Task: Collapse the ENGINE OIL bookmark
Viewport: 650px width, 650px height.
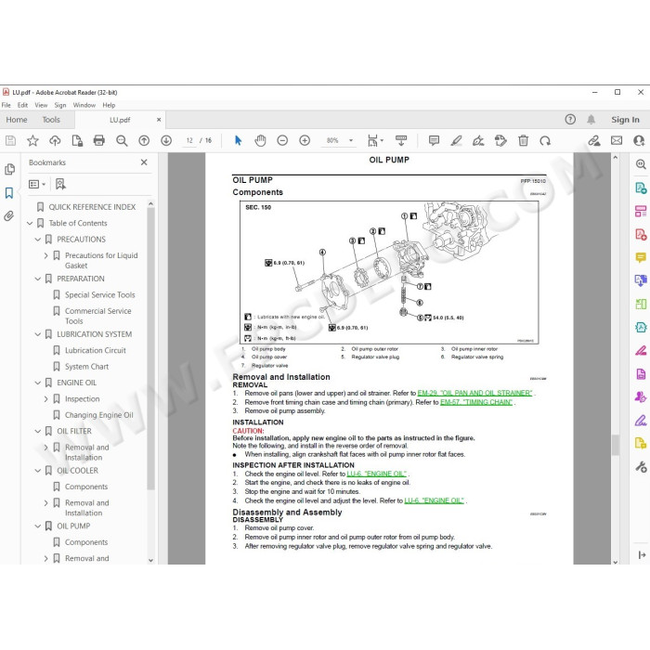Action: click(38, 383)
